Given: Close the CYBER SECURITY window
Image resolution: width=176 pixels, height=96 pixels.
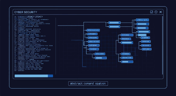Looking at the screenshot, I should [160, 12].
